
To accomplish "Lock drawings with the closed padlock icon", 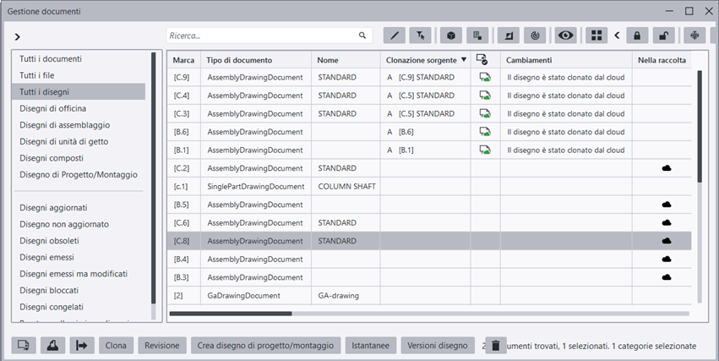I will coord(636,36).
